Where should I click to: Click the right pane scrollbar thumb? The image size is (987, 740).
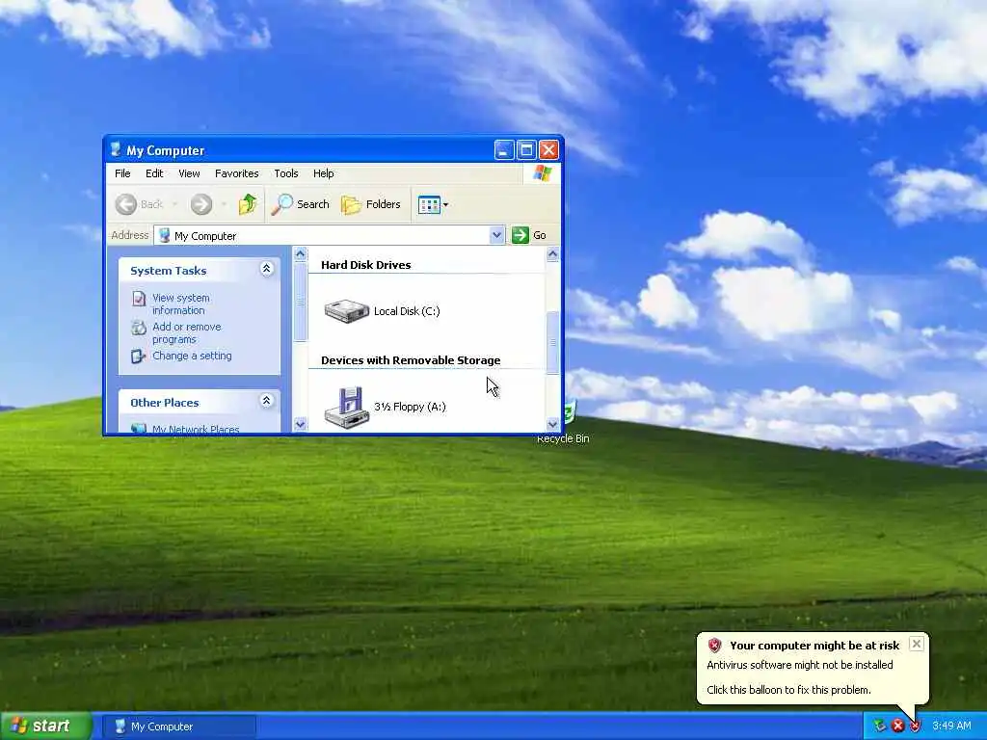coord(552,342)
